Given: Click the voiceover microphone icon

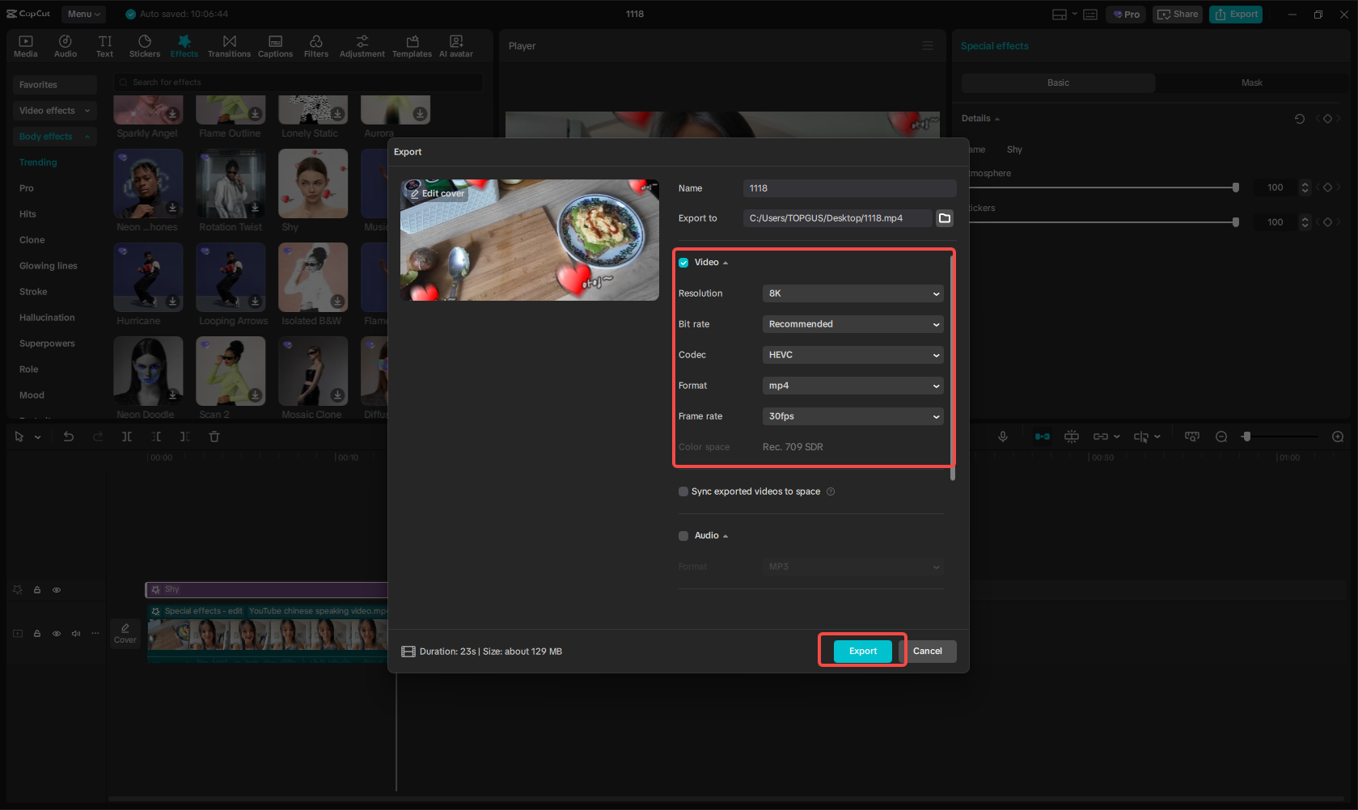Looking at the screenshot, I should 1003,437.
